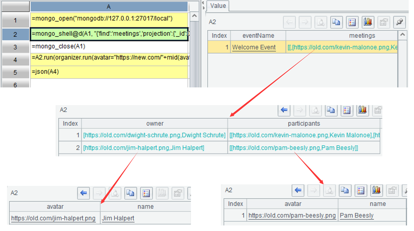
Task: Click back arrow in owner/participants panel
Action: [x=284, y=110]
